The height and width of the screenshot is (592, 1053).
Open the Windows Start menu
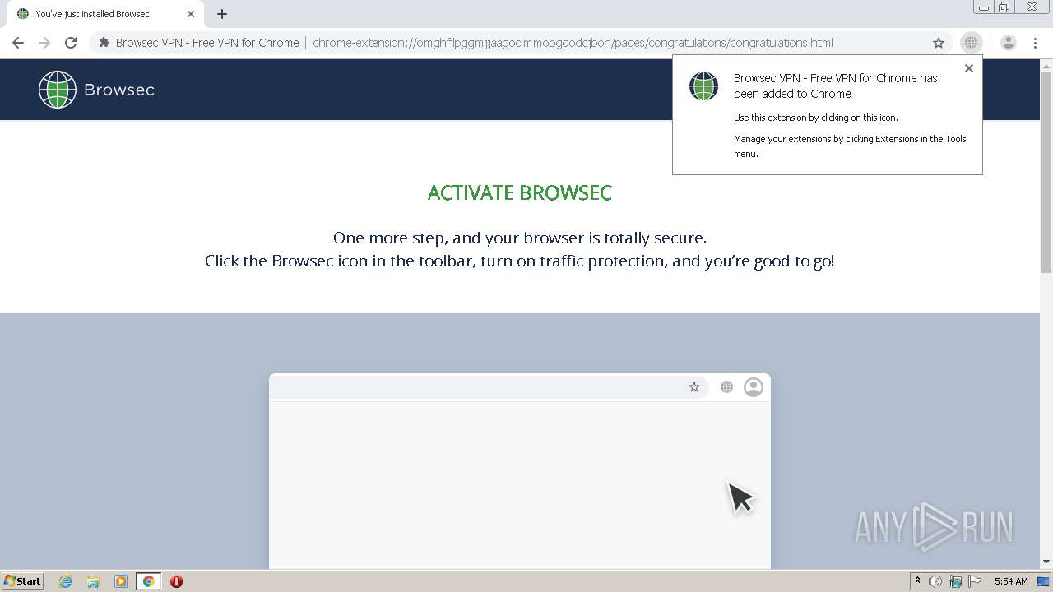[23, 581]
